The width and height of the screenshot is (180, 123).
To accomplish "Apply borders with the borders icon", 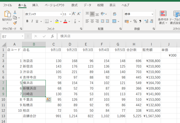I will tap(47, 21).
